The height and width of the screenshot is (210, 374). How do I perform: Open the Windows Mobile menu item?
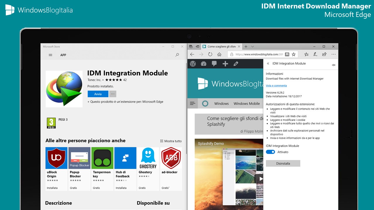(247, 104)
